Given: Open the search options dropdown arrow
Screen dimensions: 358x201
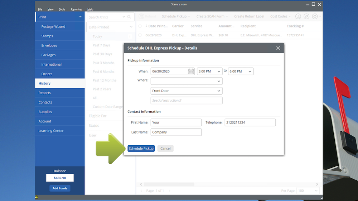Looking at the screenshot, I should [124, 17].
